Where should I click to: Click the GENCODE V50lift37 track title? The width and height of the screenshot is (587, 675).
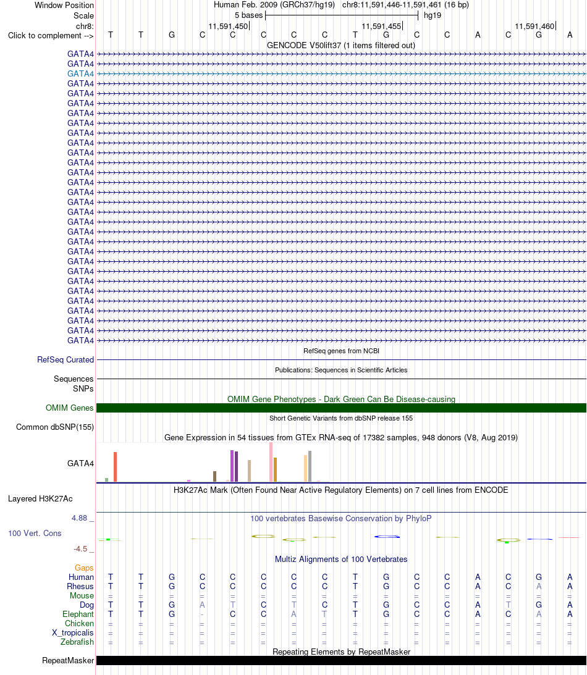(341, 45)
